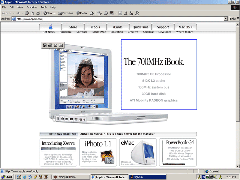Expand the Edit with Word dropdown
Viewport: 240px width, 180px height.
(x=116, y=13)
